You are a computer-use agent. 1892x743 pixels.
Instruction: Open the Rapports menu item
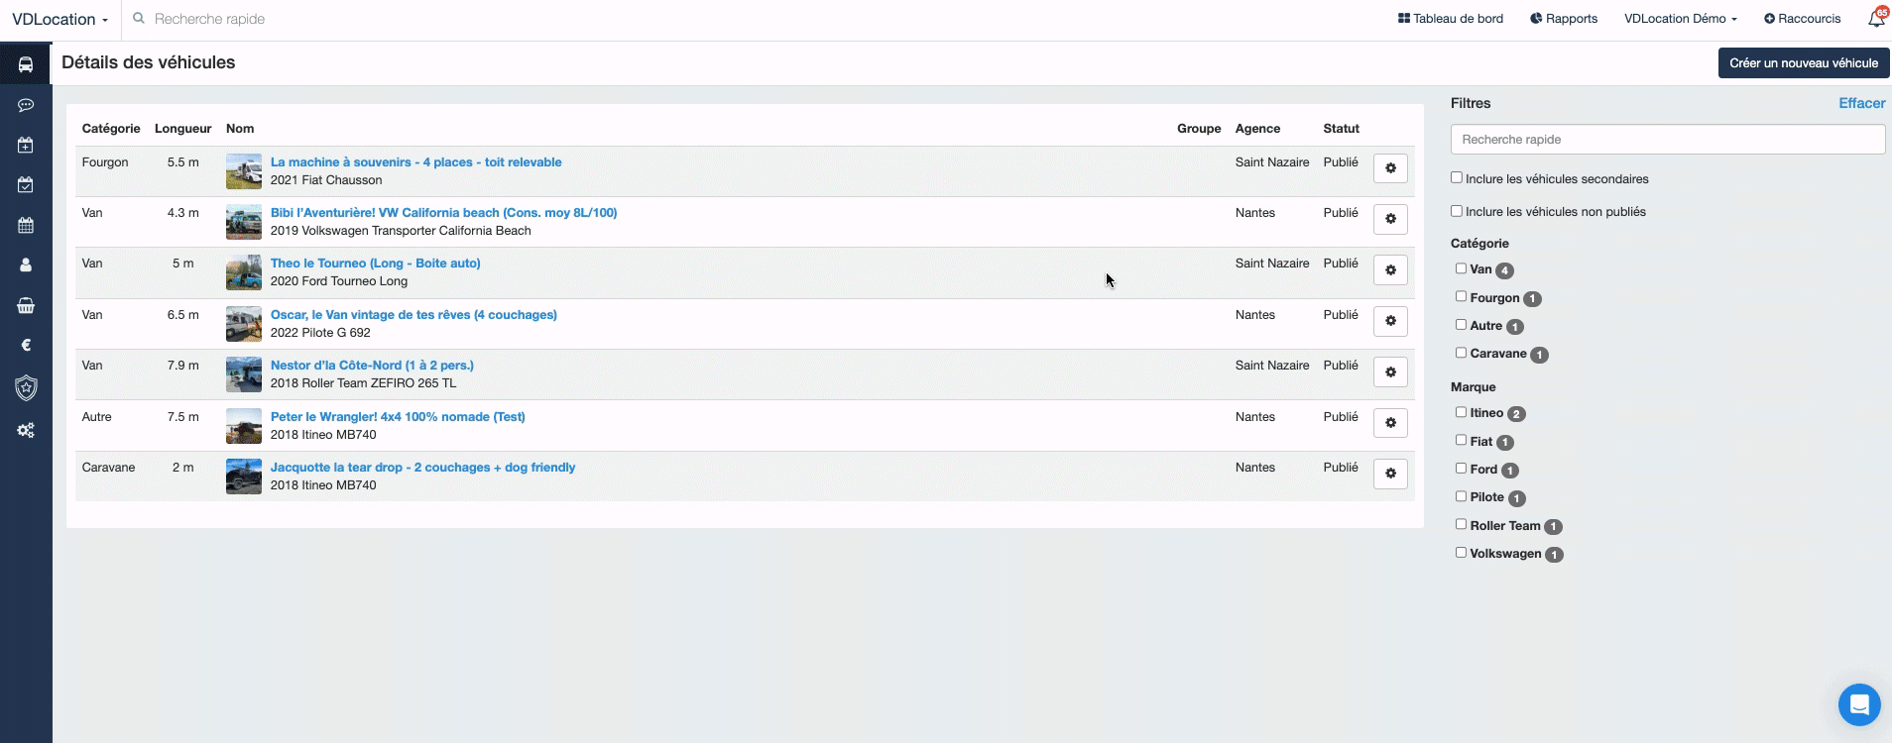click(x=1564, y=19)
